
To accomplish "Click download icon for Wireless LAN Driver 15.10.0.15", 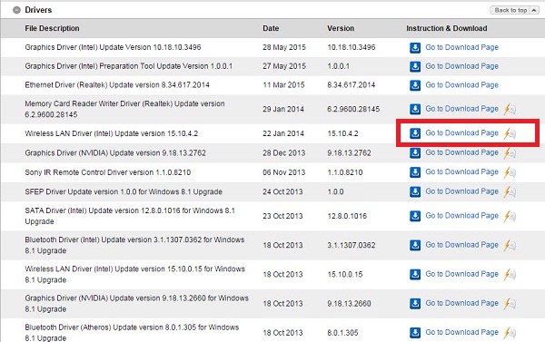I will pyautogui.click(x=415, y=274).
